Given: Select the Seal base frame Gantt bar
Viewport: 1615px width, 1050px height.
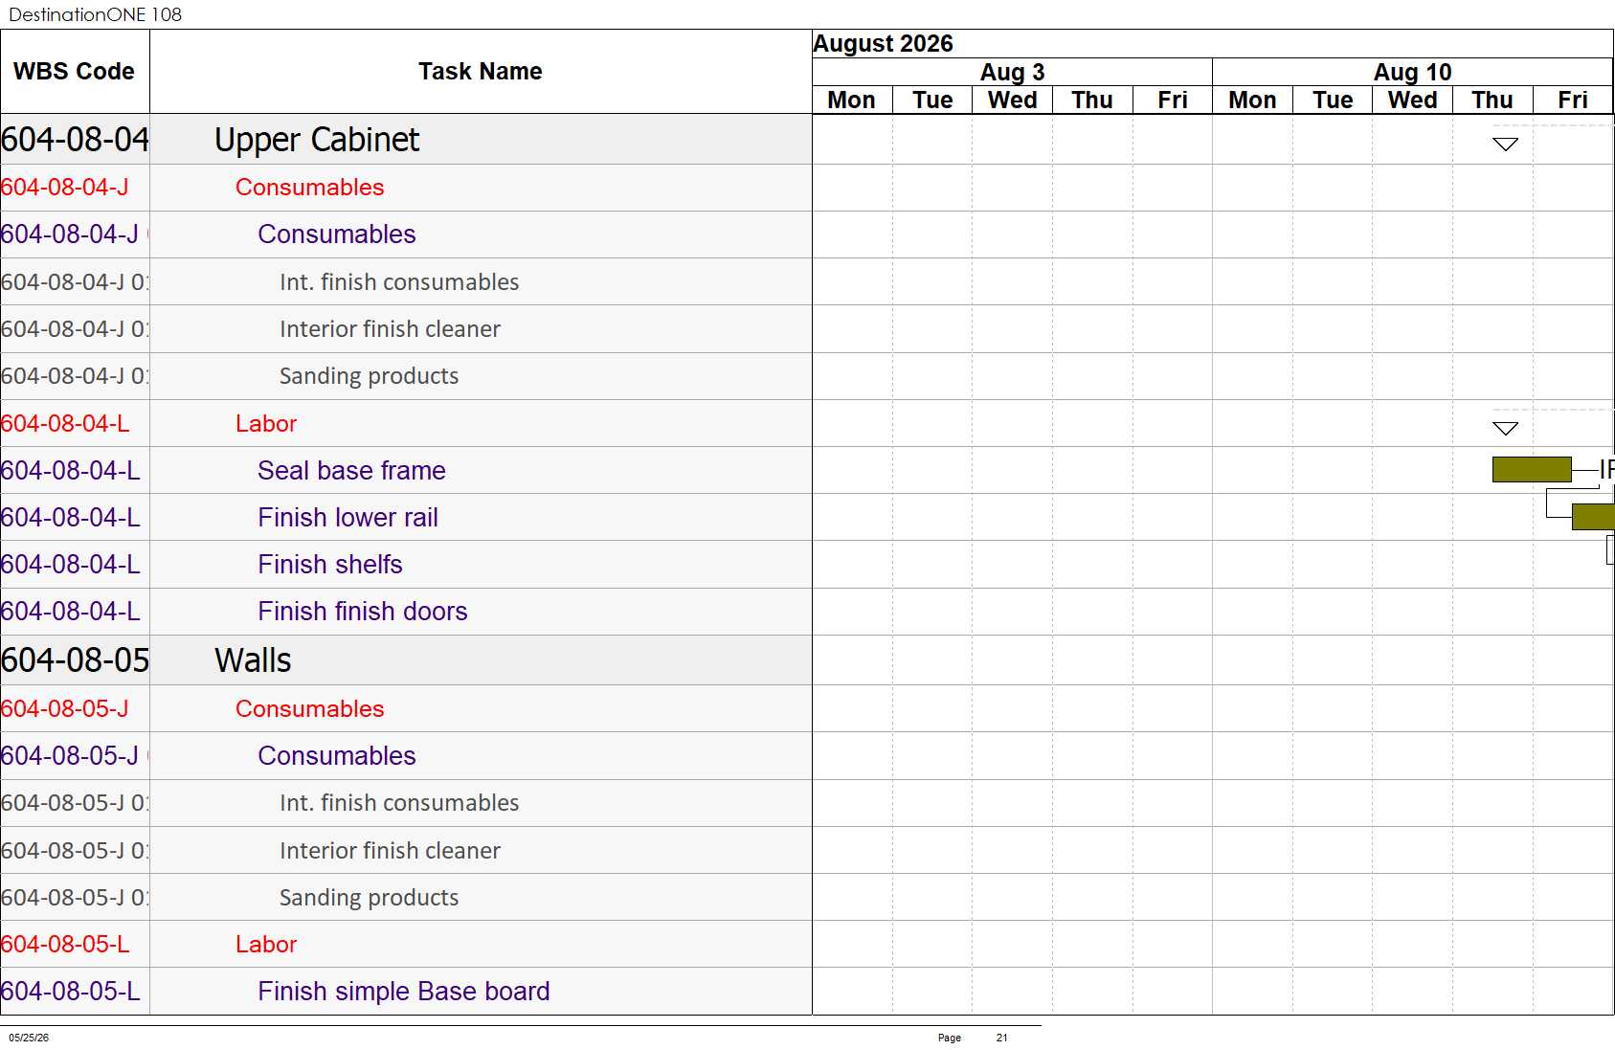Looking at the screenshot, I should pyautogui.click(x=1532, y=469).
